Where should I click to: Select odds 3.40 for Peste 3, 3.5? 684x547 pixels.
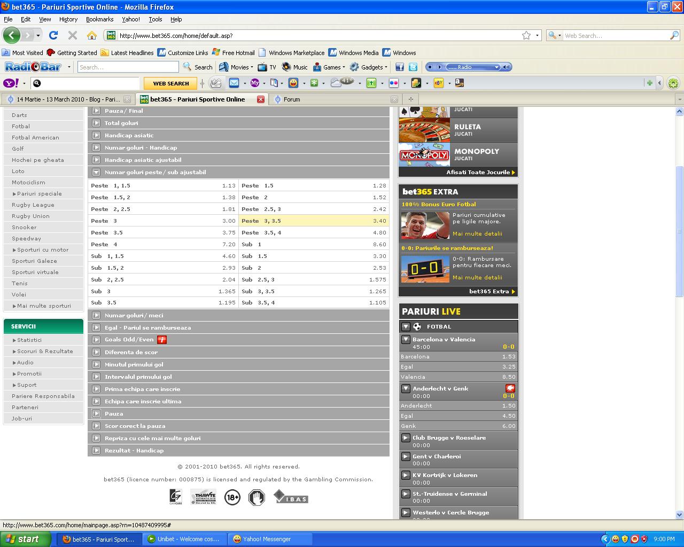[379, 221]
